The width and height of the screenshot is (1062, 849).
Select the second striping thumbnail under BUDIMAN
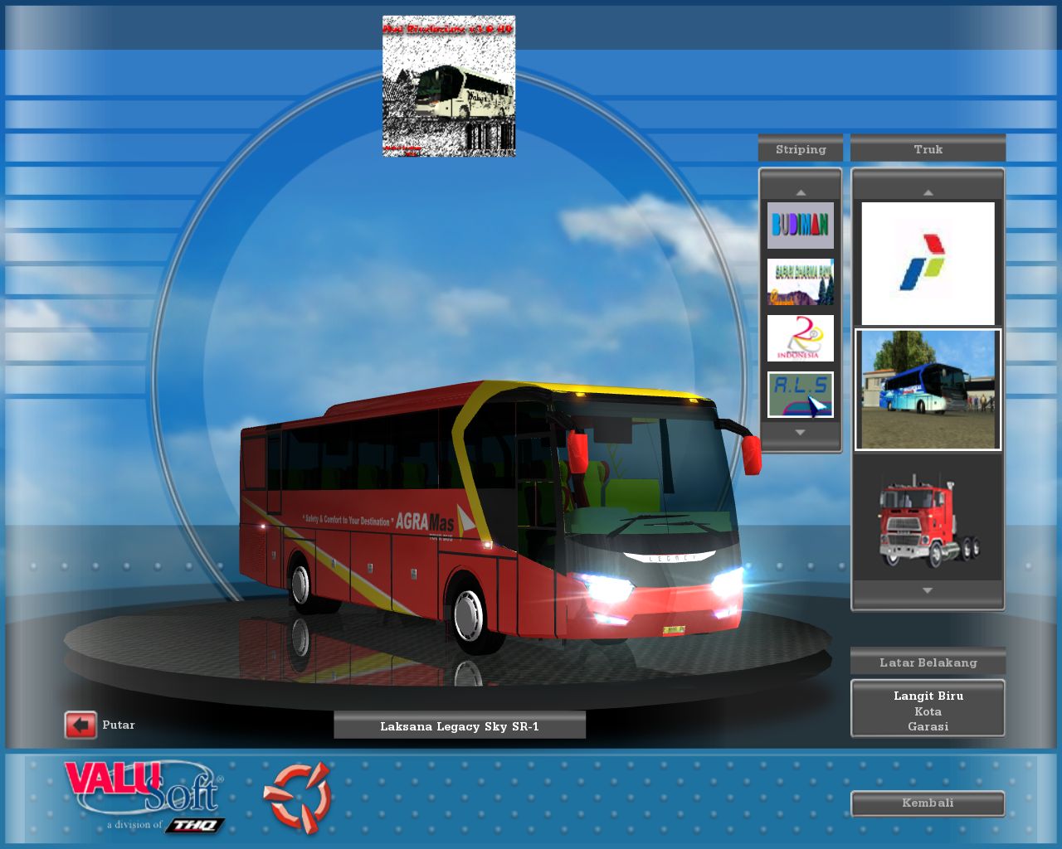point(800,282)
